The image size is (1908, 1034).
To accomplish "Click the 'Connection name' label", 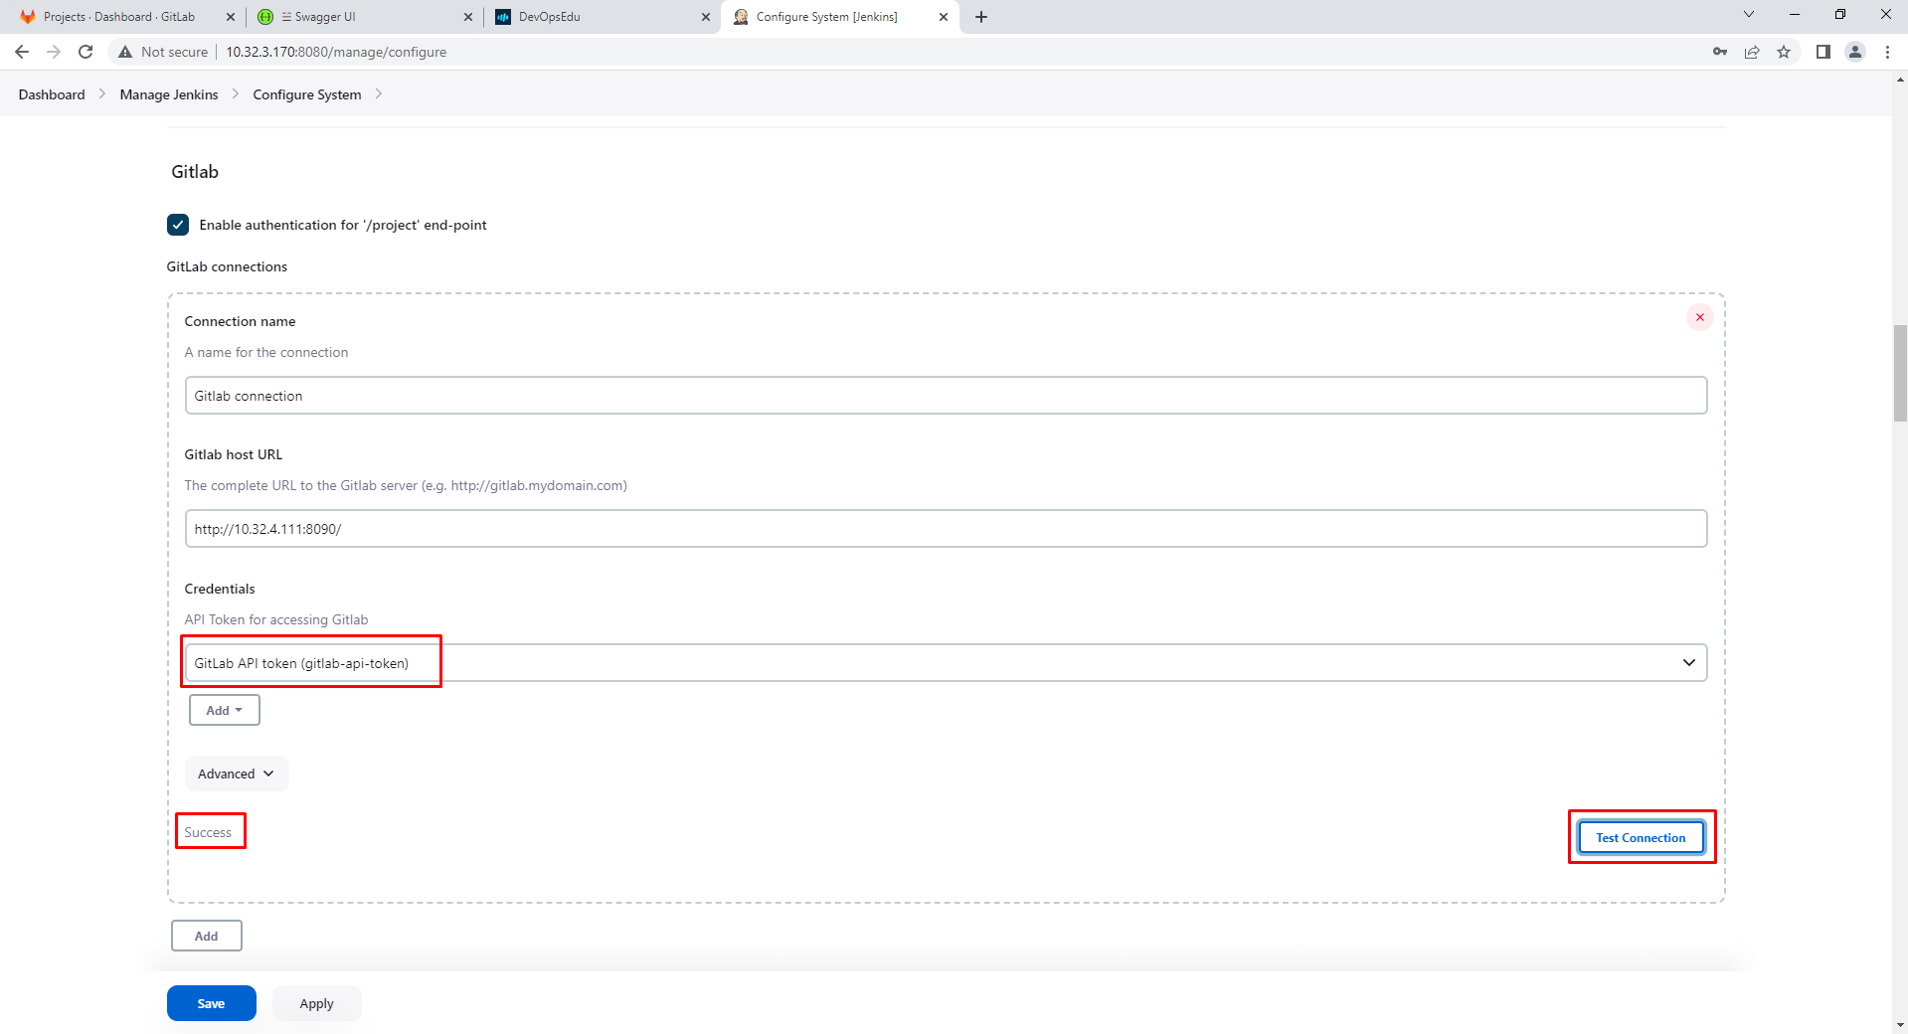I will [240, 321].
